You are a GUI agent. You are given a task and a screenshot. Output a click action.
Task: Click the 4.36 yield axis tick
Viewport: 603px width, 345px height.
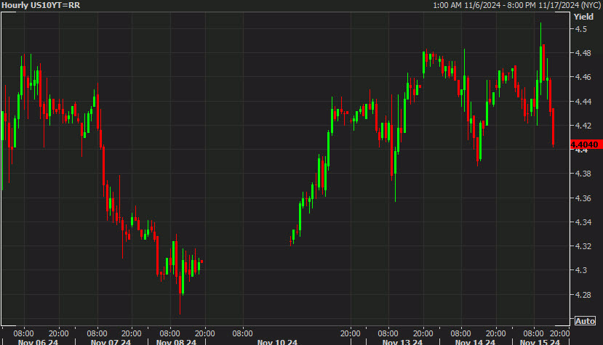[583, 198]
